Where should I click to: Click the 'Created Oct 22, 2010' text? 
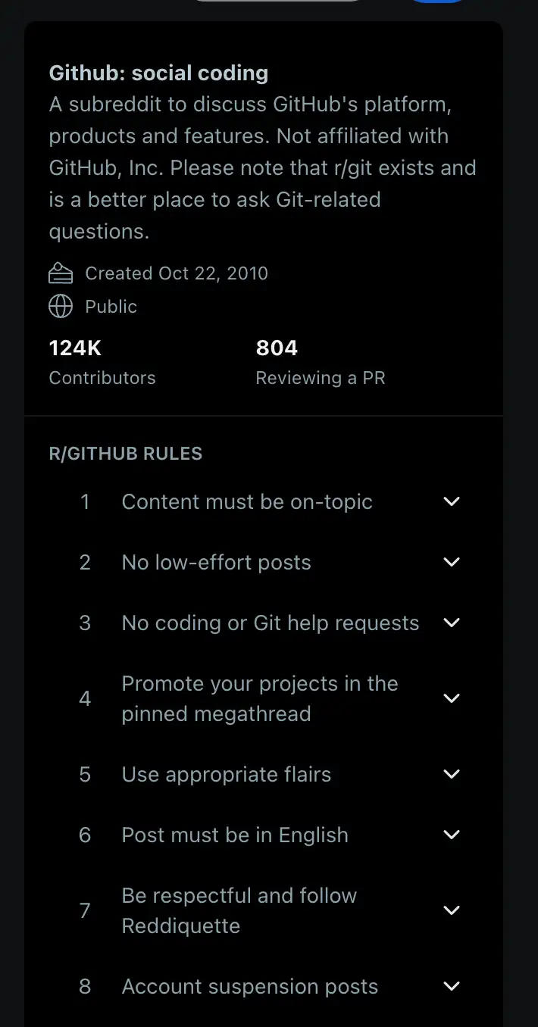point(177,273)
